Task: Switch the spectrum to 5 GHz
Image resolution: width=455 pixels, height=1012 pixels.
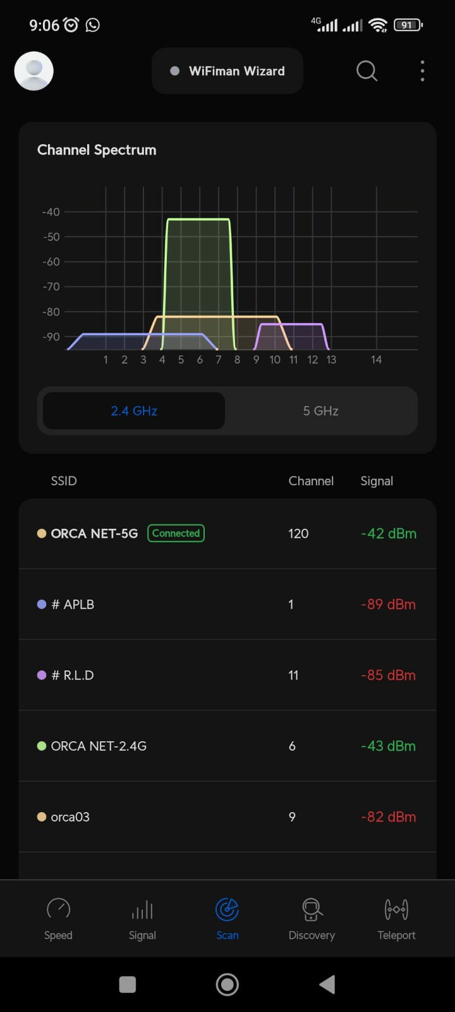Action: (x=320, y=411)
